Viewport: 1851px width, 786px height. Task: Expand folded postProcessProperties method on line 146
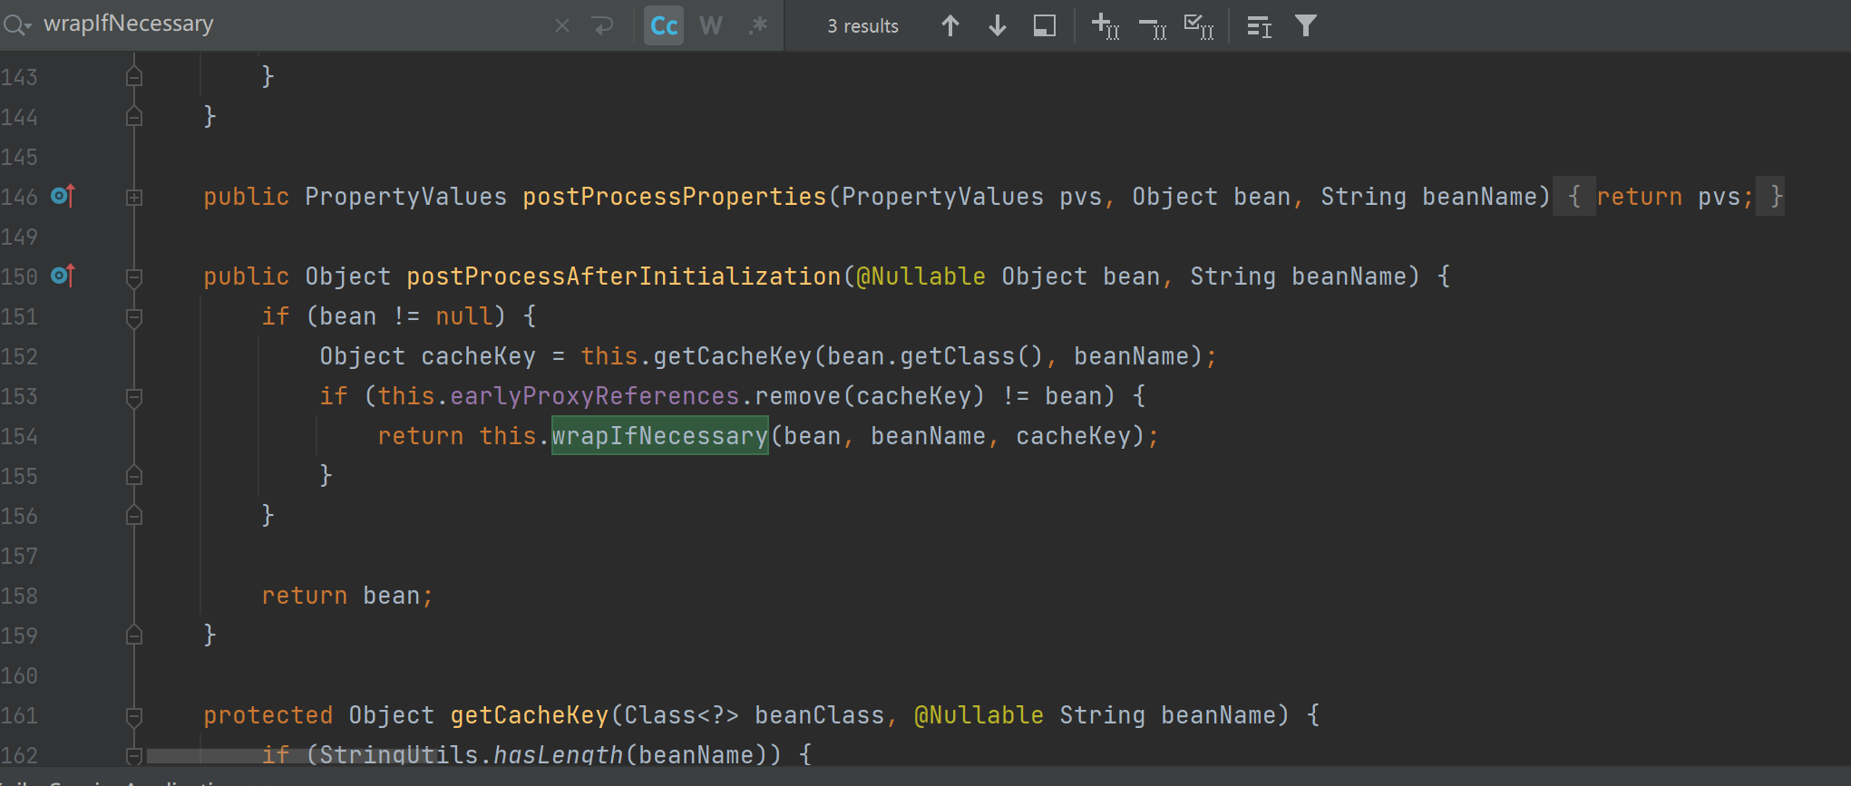point(134,197)
